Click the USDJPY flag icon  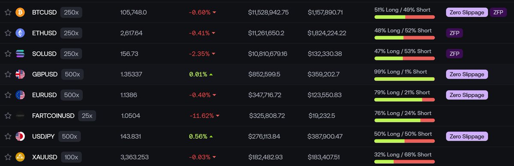(20, 136)
